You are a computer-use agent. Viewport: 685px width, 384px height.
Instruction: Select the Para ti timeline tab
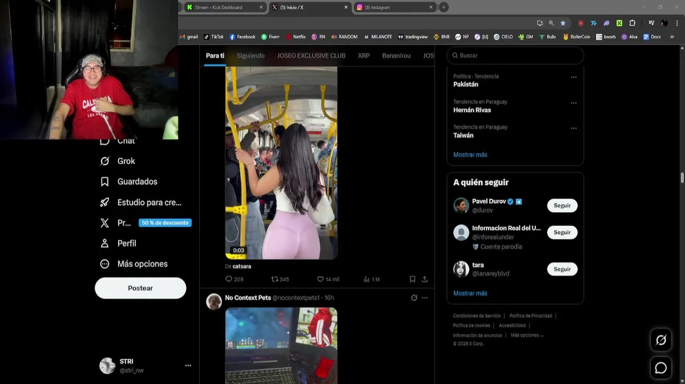(215, 55)
